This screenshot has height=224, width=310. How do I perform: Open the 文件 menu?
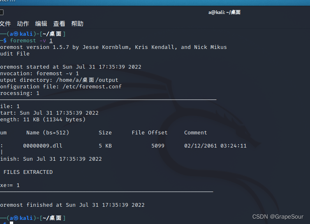(5, 24)
